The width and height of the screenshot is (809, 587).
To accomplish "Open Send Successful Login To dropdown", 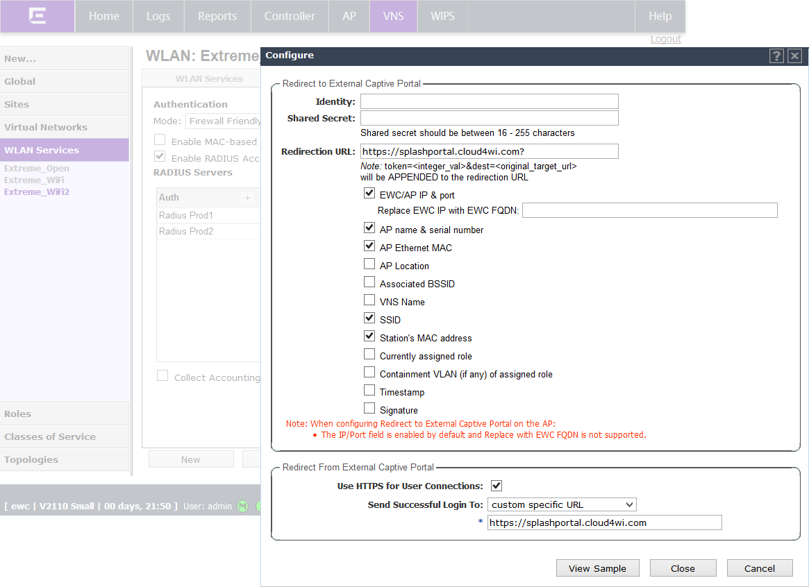I will click(x=562, y=504).
